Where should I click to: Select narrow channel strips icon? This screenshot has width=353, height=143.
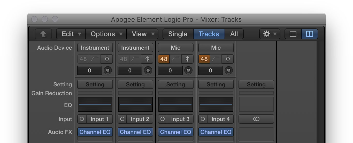(293, 34)
